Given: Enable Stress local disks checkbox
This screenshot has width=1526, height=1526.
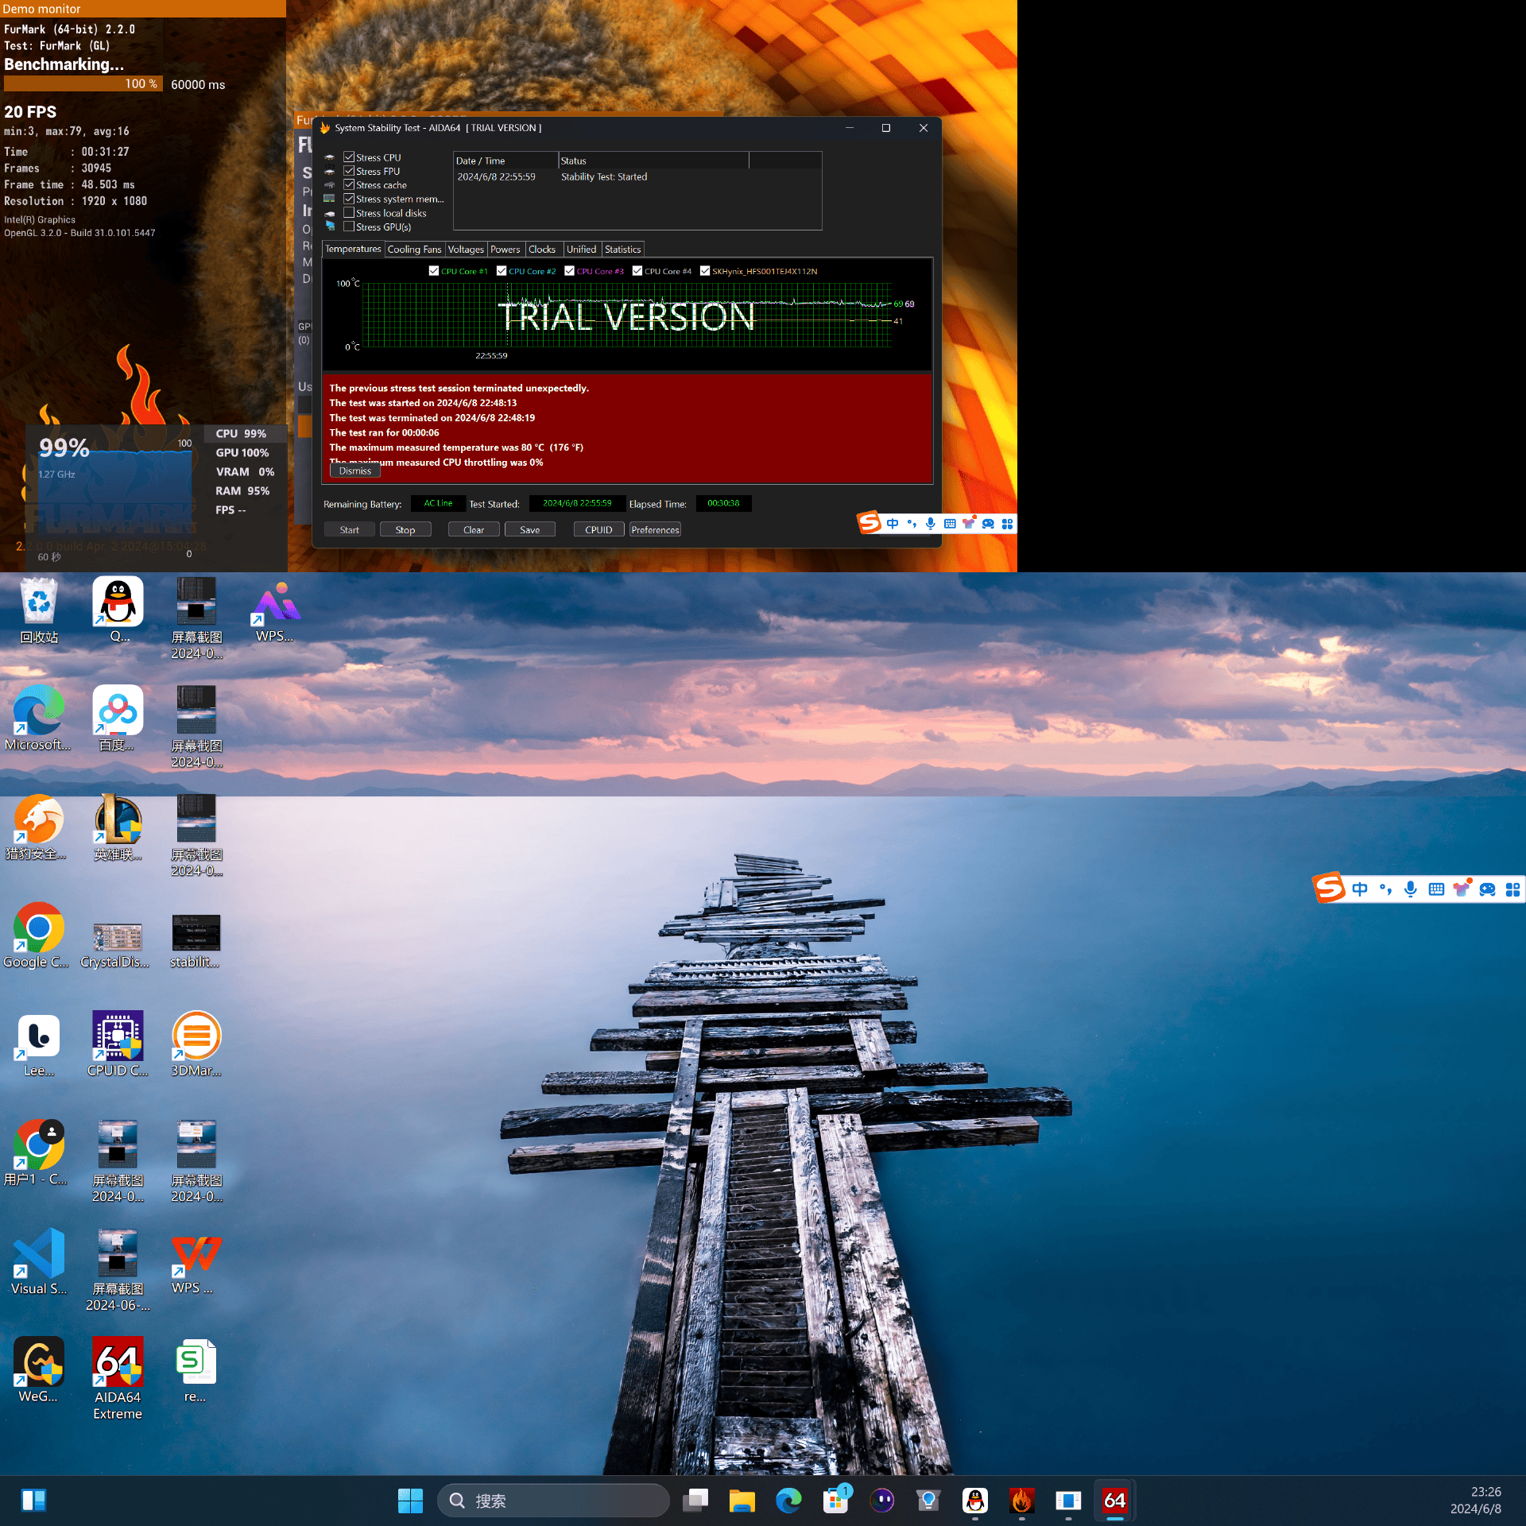Looking at the screenshot, I should pos(349,213).
